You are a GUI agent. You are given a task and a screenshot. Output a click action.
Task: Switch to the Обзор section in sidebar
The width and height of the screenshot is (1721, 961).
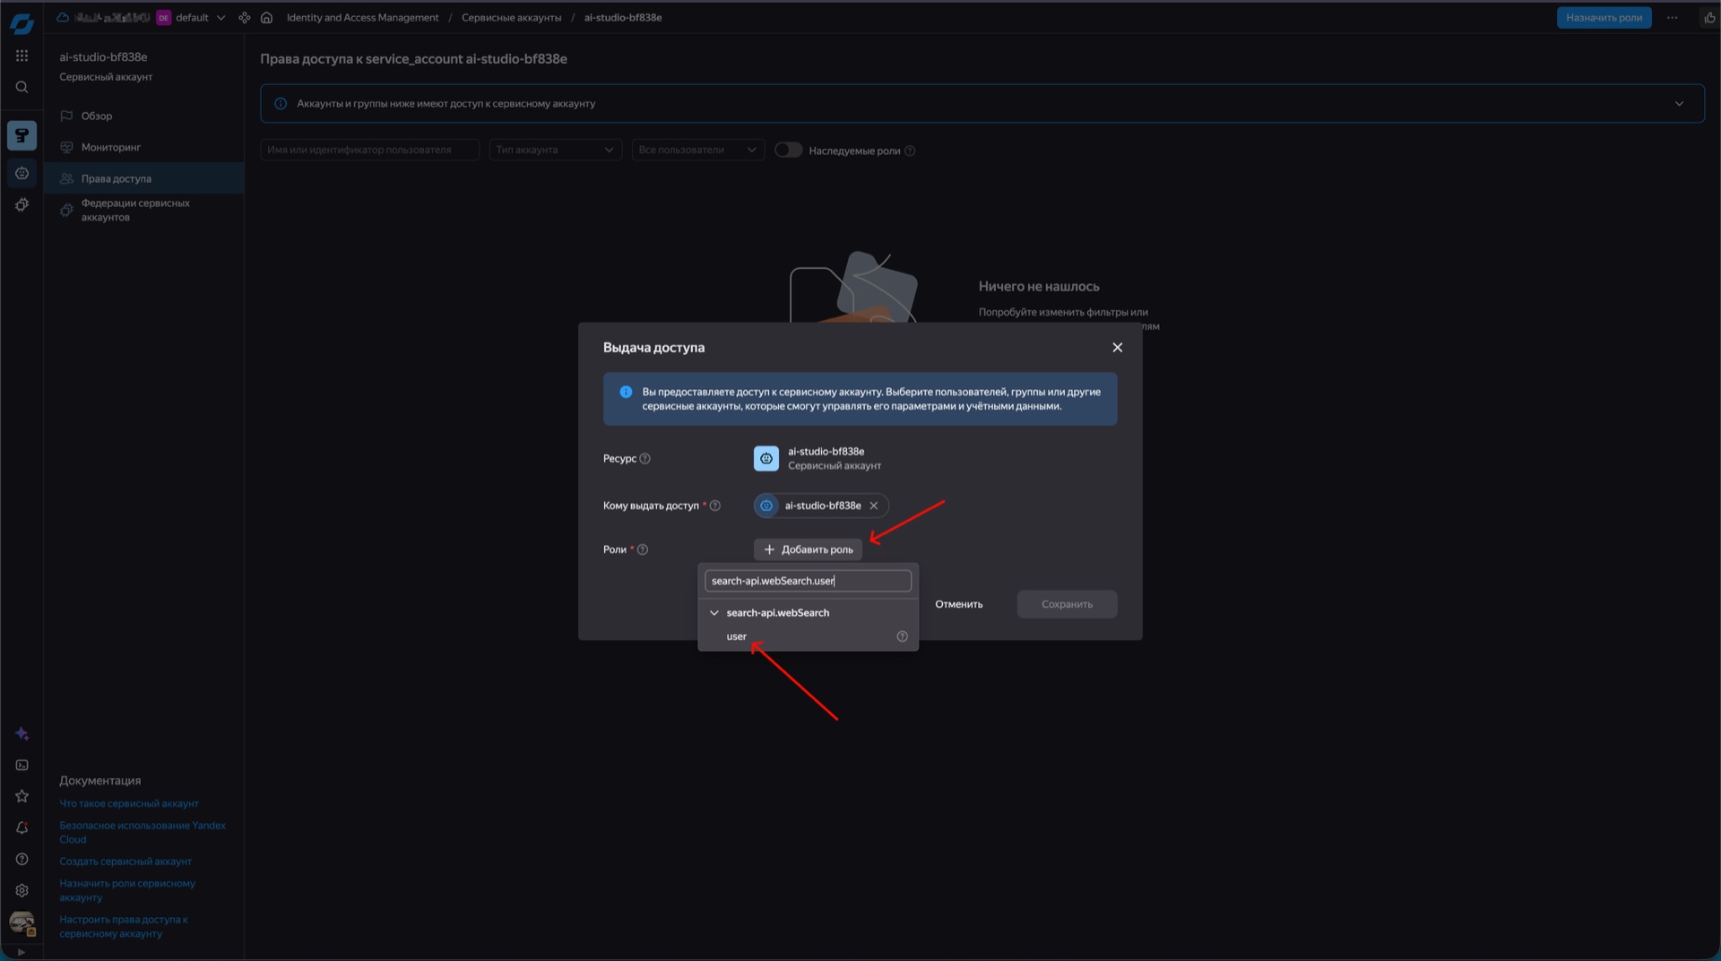[96, 115]
